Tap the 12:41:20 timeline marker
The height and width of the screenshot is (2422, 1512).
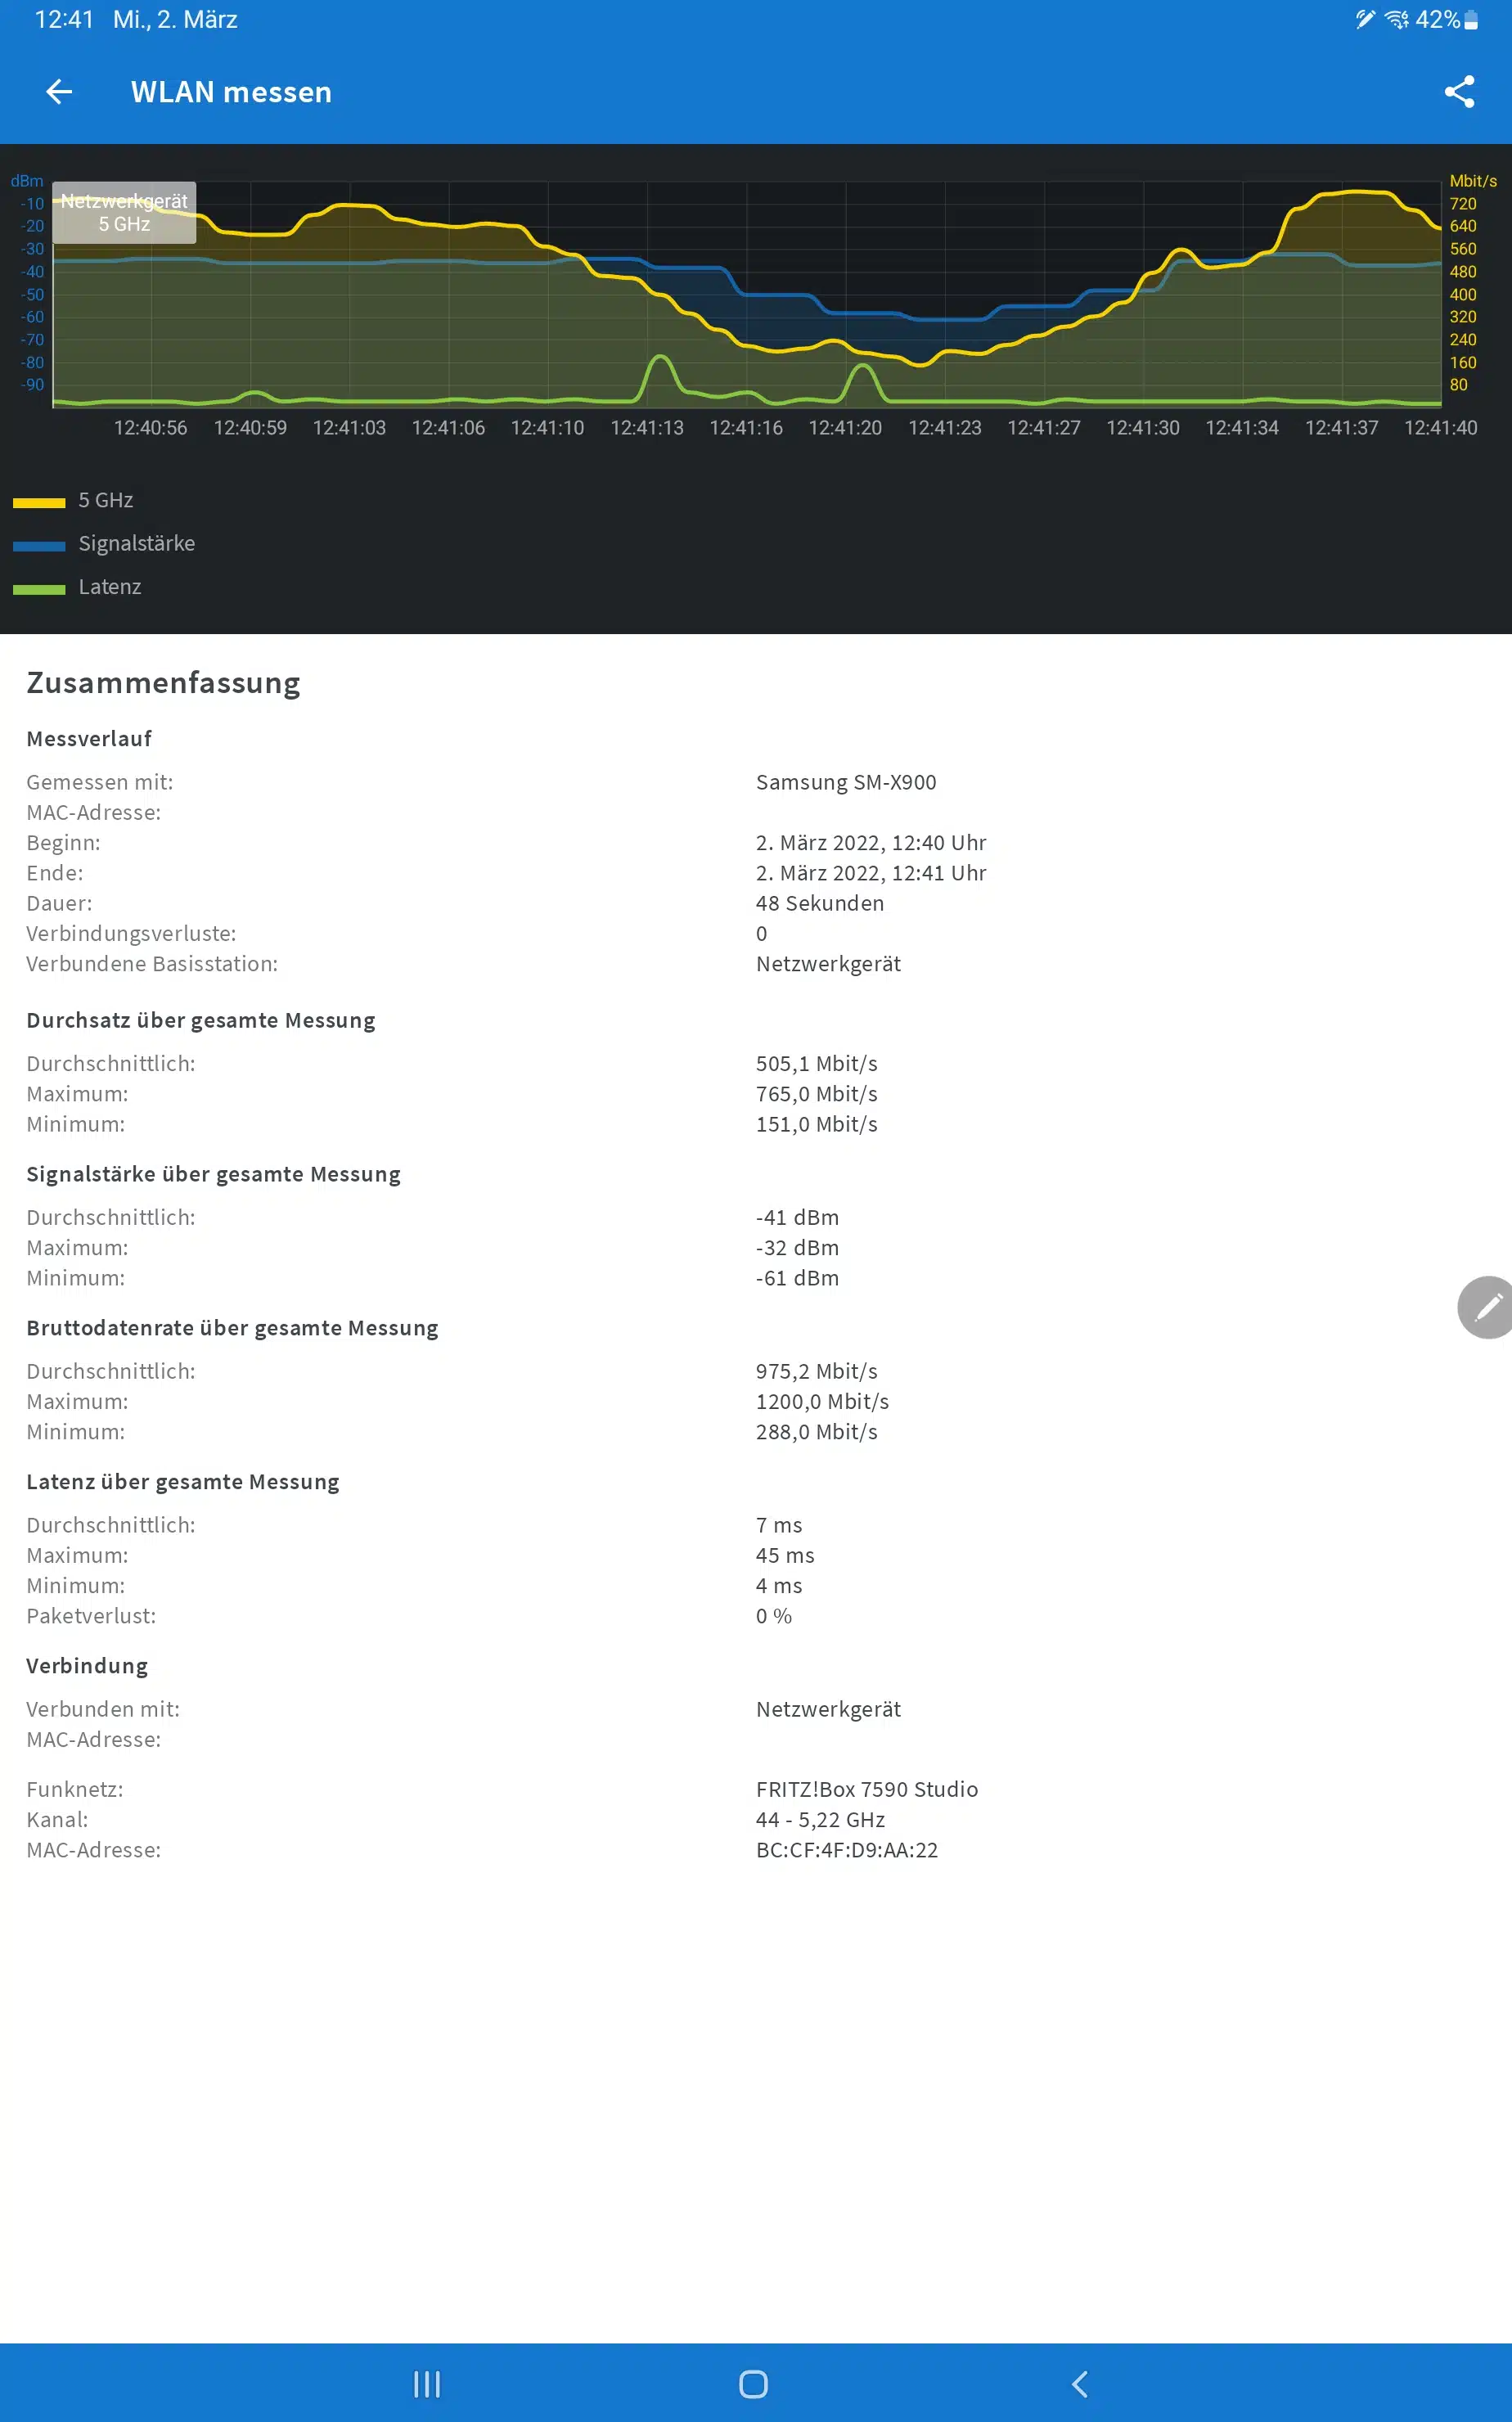tap(845, 428)
